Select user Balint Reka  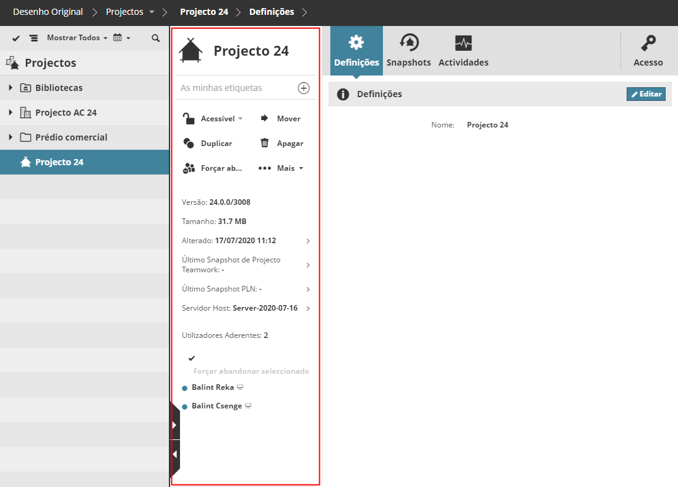click(213, 387)
